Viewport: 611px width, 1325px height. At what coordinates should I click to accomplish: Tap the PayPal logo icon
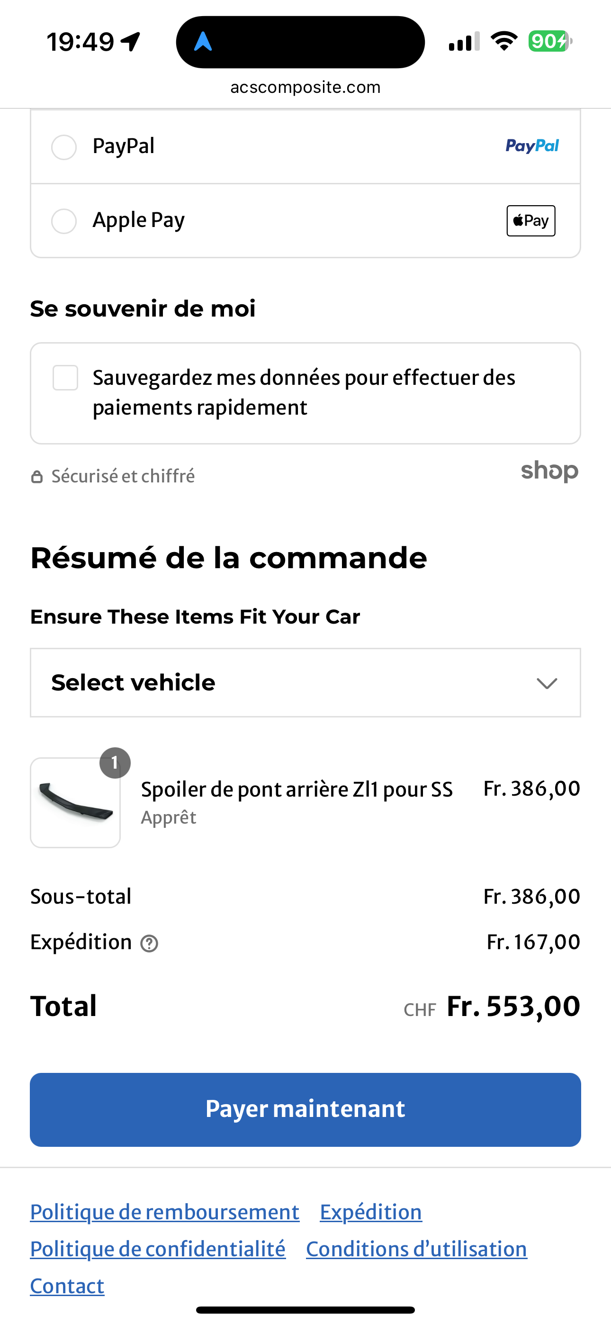click(532, 146)
